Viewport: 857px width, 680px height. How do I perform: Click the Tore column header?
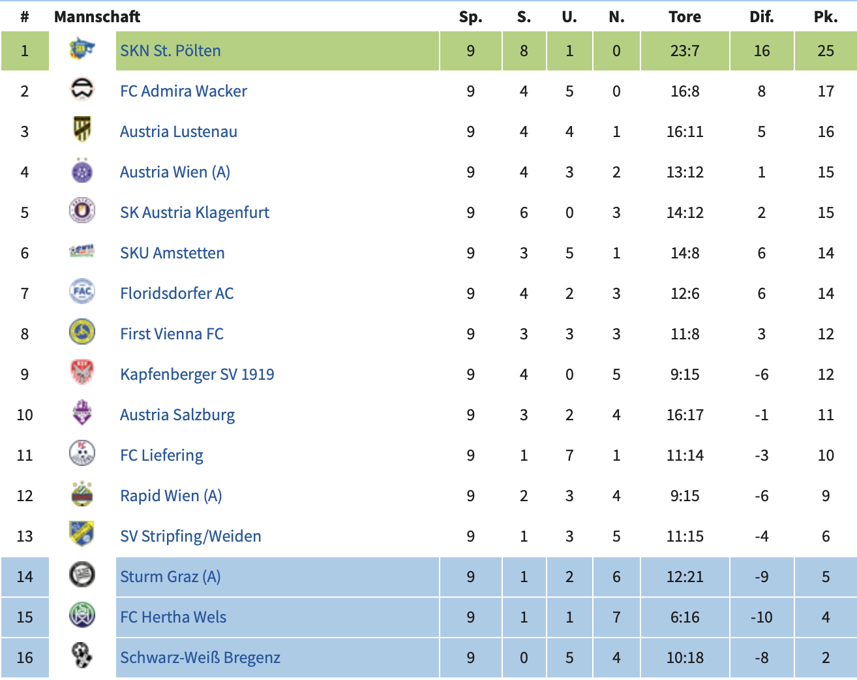pos(685,17)
